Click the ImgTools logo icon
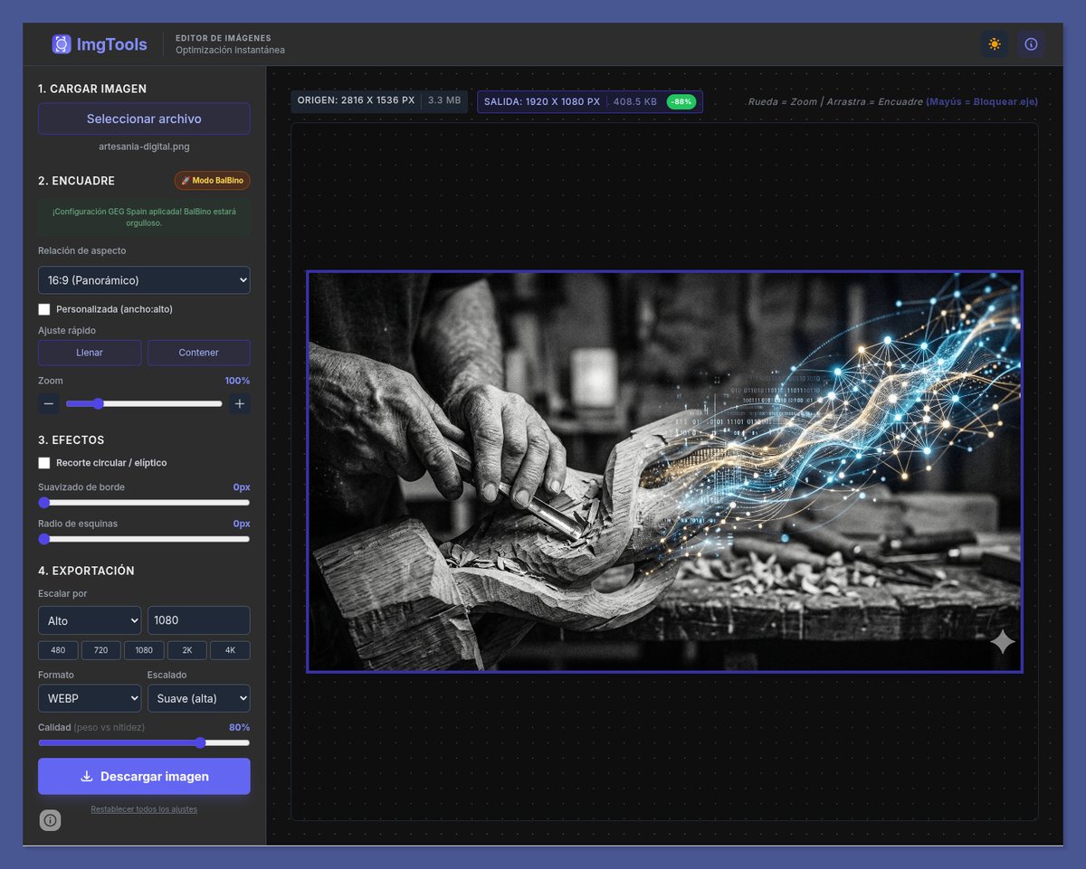Viewport: 1086px width, 869px height. point(61,43)
